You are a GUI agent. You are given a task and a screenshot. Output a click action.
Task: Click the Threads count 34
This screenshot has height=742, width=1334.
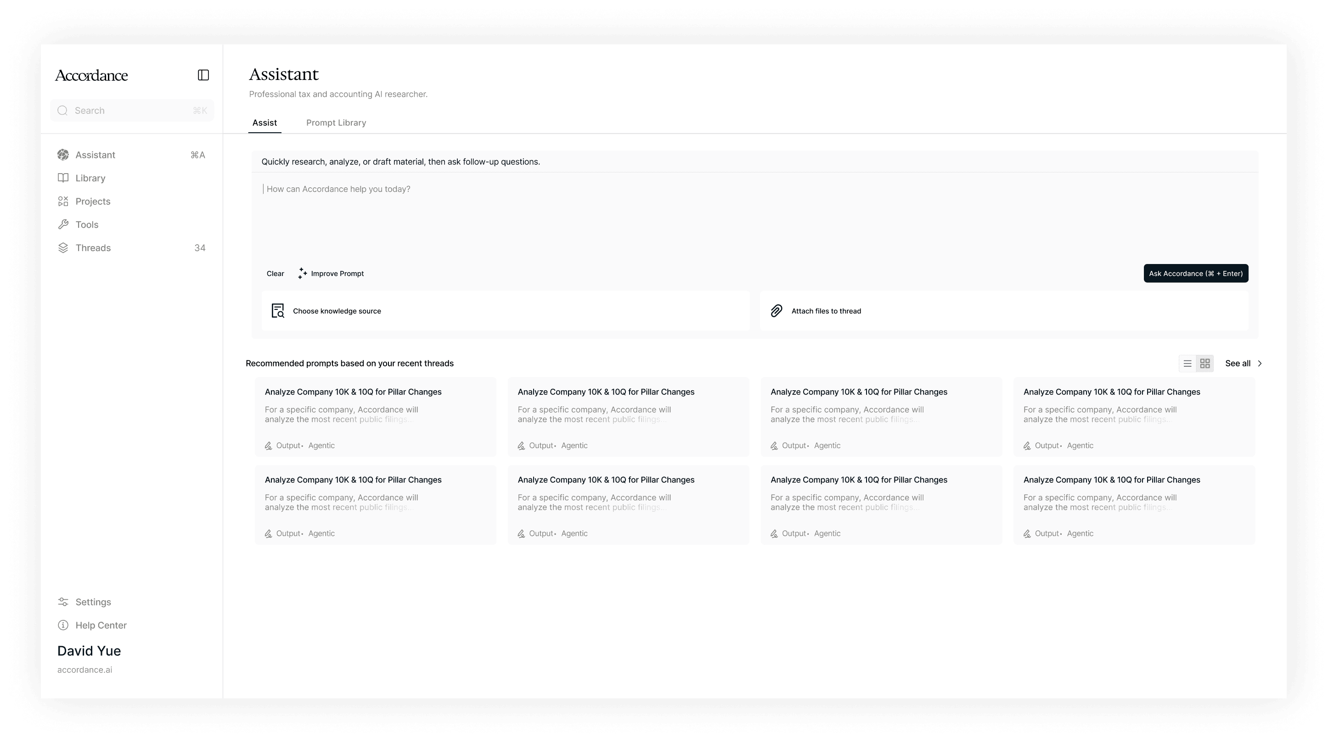pyautogui.click(x=200, y=248)
